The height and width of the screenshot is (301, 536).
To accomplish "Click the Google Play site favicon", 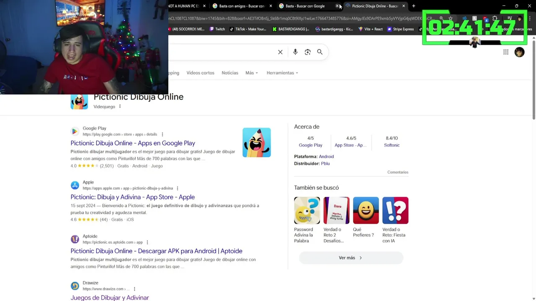I will tap(75, 131).
